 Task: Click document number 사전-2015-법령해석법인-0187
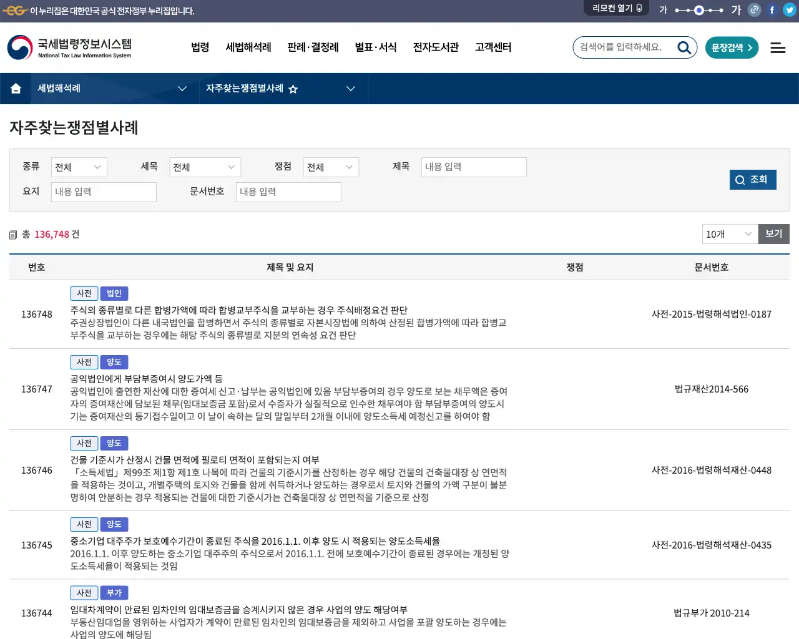pos(712,315)
